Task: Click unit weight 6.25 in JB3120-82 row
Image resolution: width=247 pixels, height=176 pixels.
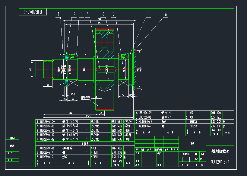Action: coord(213,117)
